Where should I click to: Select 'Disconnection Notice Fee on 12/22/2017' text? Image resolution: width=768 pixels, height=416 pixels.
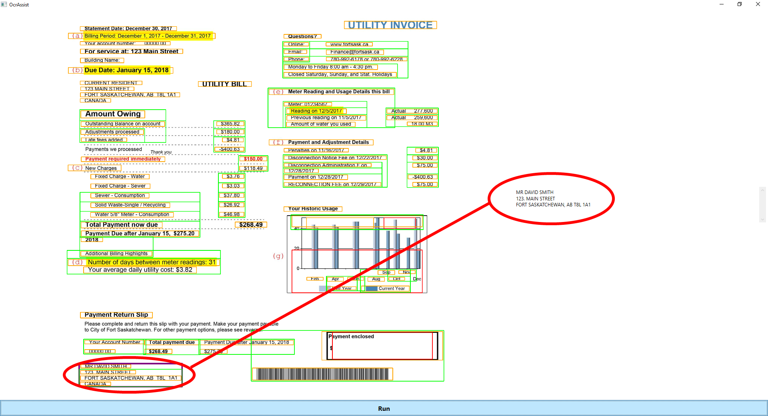[335, 158]
